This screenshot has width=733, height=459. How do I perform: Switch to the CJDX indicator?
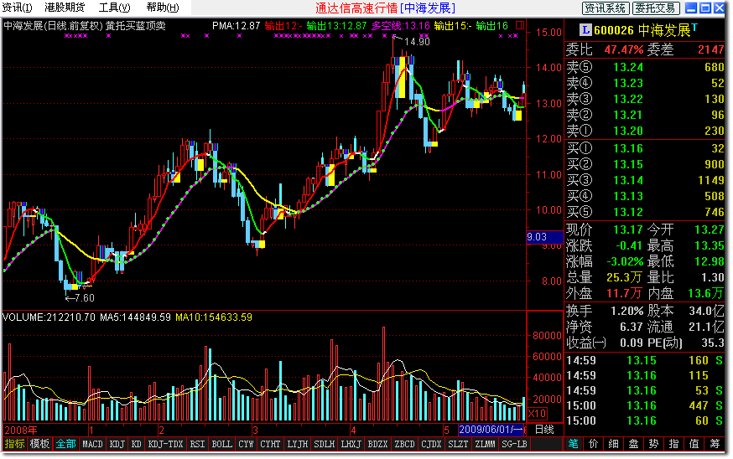pyautogui.click(x=431, y=444)
